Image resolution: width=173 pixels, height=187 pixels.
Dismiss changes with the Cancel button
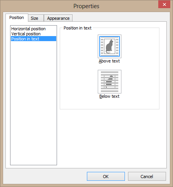point(147,177)
